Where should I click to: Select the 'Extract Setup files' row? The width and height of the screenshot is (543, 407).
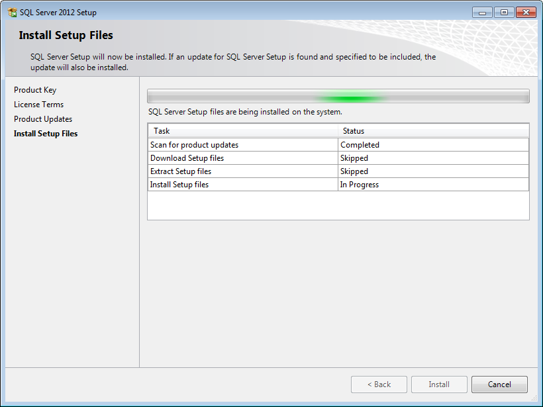click(x=338, y=171)
